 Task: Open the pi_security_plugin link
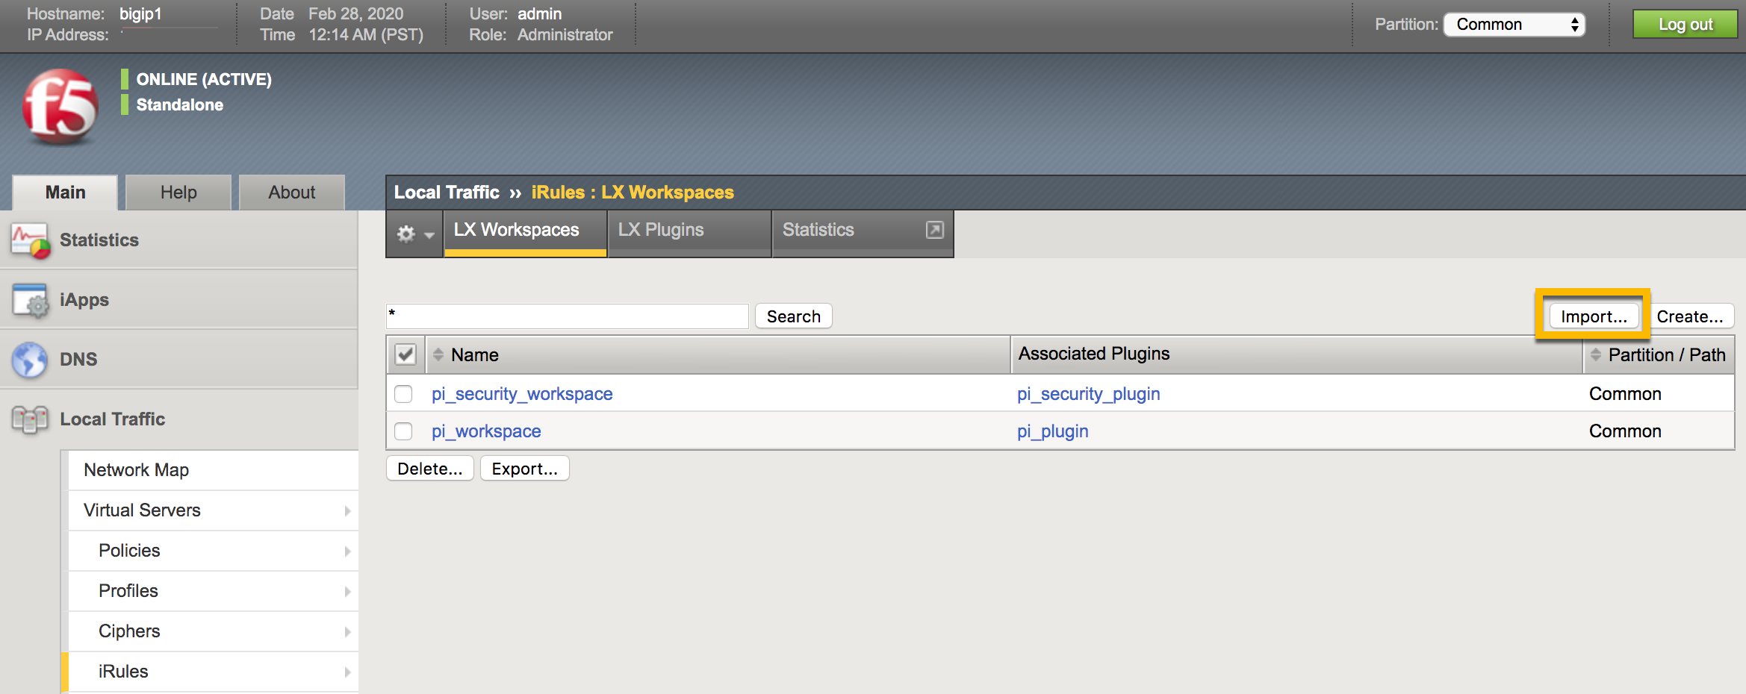[x=1088, y=394]
